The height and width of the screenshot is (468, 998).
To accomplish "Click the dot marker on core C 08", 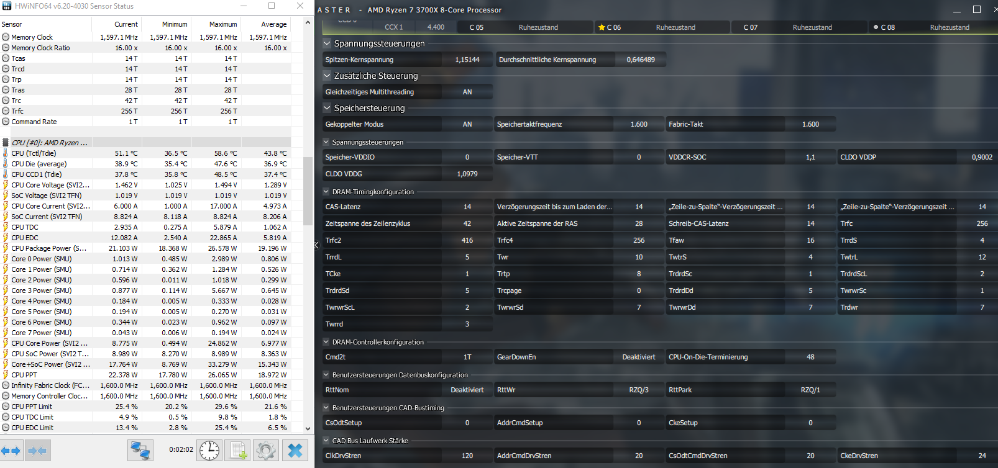I will [876, 27].
